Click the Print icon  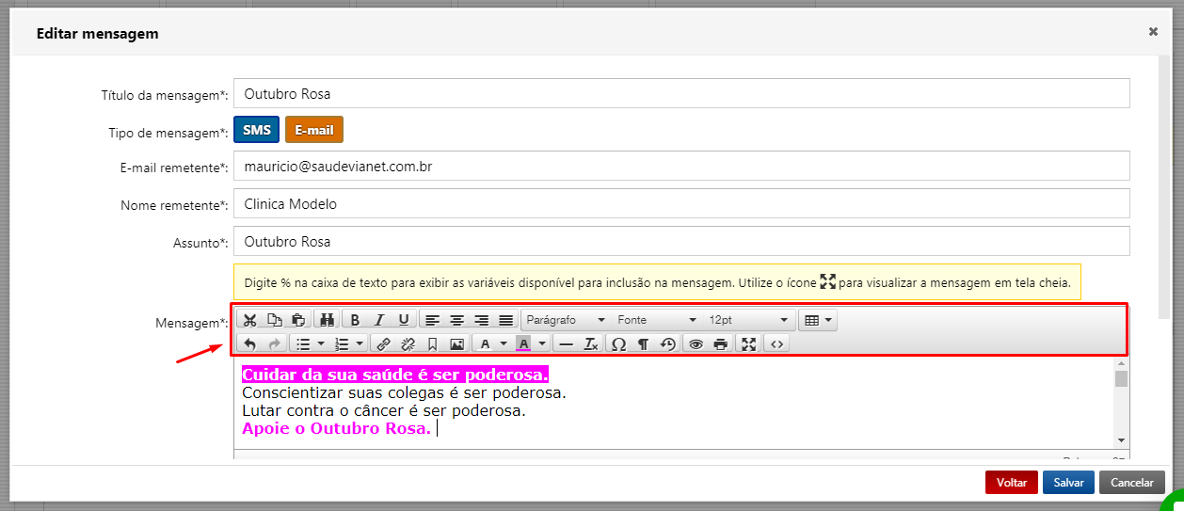click(x=720, y=344)
